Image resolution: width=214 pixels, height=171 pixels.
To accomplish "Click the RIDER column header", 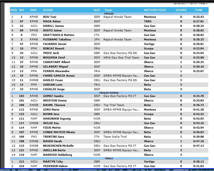I will click(x=48, y=10).
